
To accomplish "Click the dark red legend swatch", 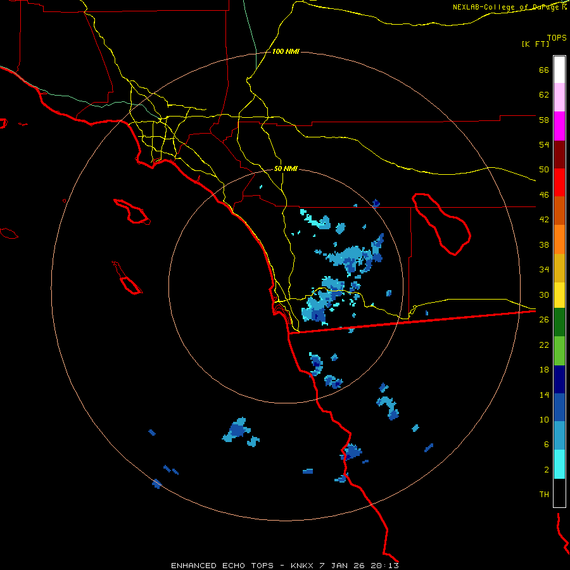I will [559, 154].
